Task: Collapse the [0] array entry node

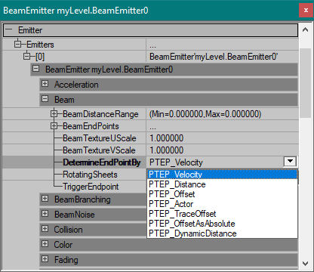Action: (x=26, y=56)
